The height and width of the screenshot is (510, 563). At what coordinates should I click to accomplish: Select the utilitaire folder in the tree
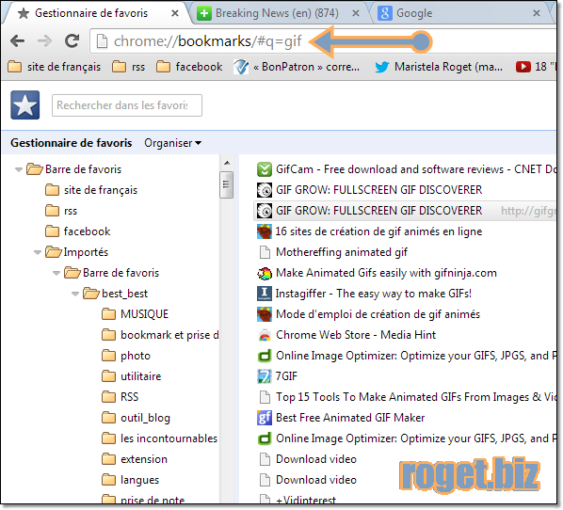coord(132,376)
